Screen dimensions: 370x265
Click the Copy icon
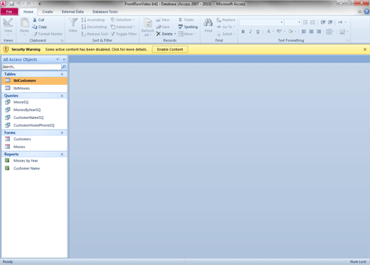[x=35, y=27]
